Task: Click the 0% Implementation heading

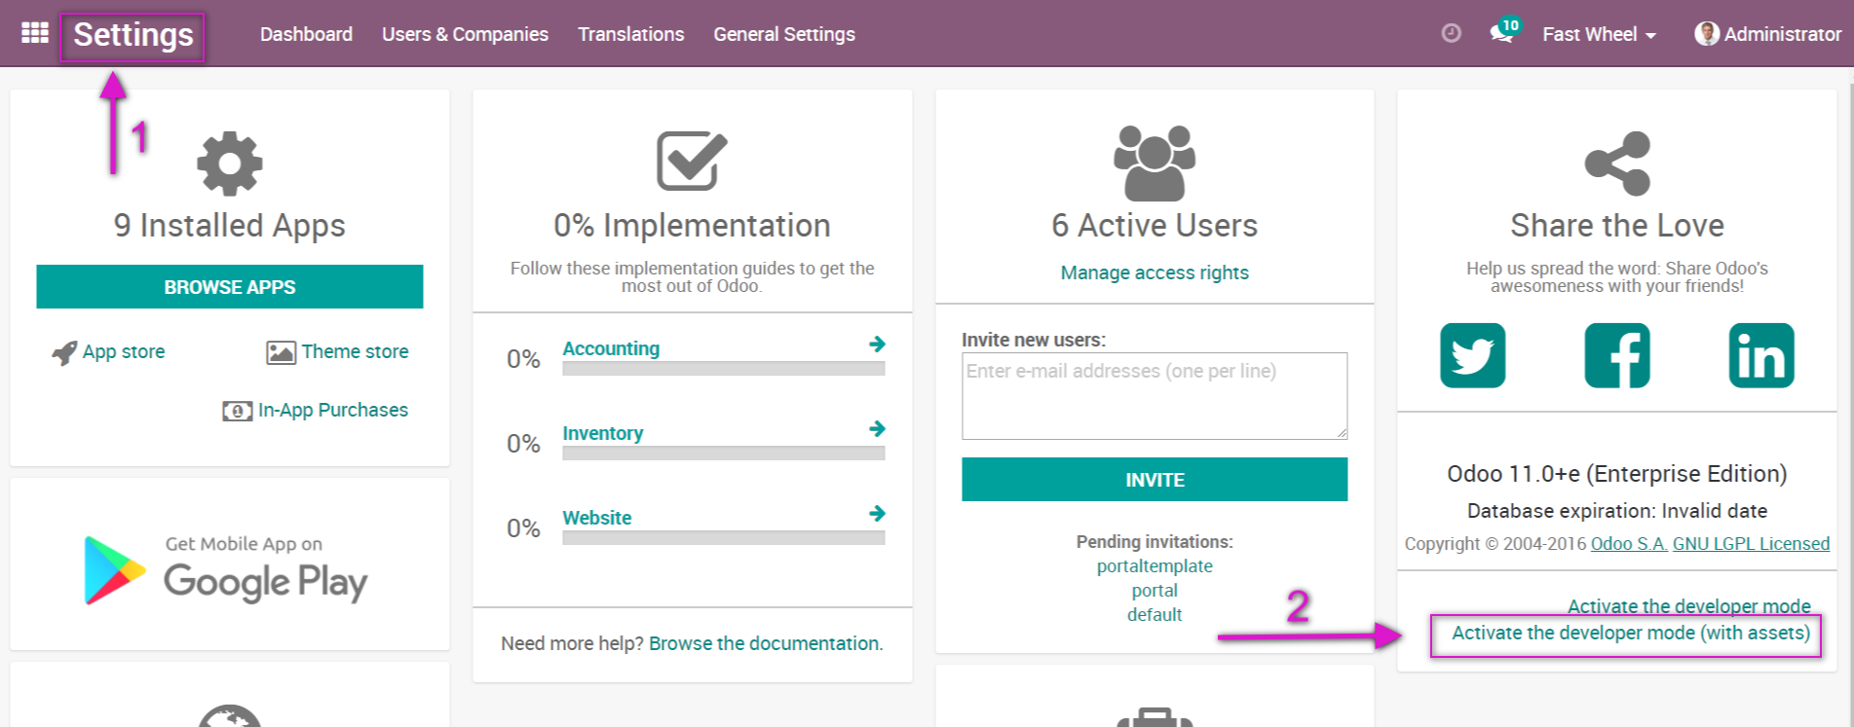Action: coord(692,226)
